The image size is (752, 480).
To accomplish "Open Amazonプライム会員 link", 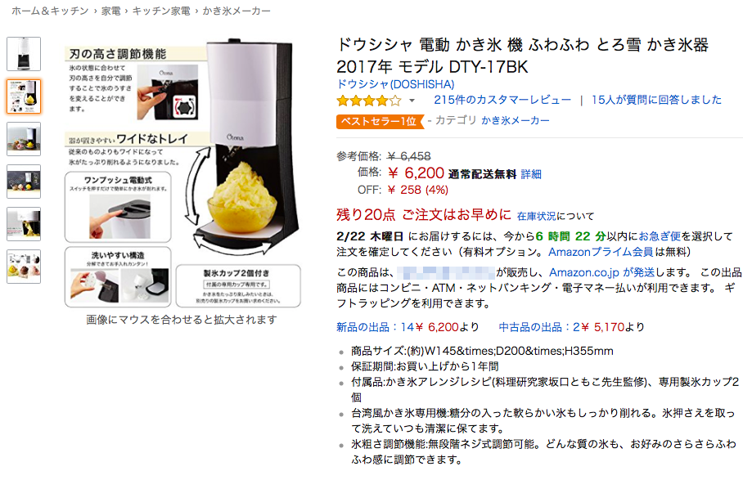I will click(601, 252).
